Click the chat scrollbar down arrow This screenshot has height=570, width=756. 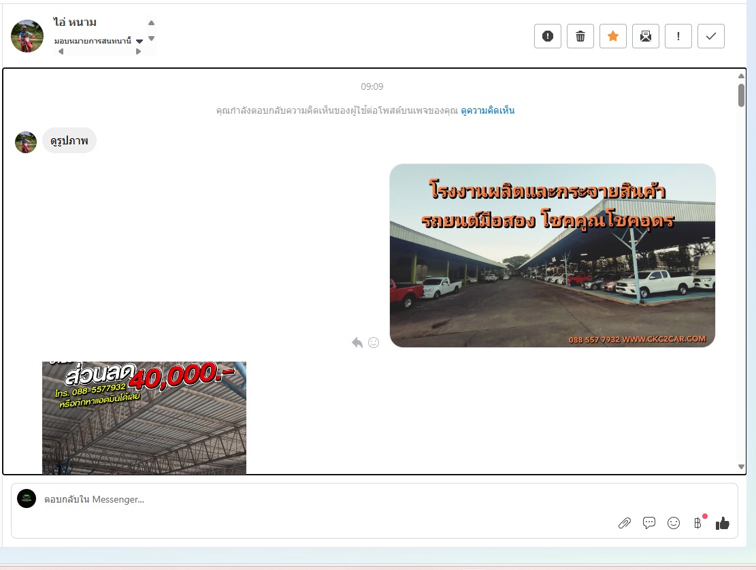pyautogui.click(x=741, y=466)
